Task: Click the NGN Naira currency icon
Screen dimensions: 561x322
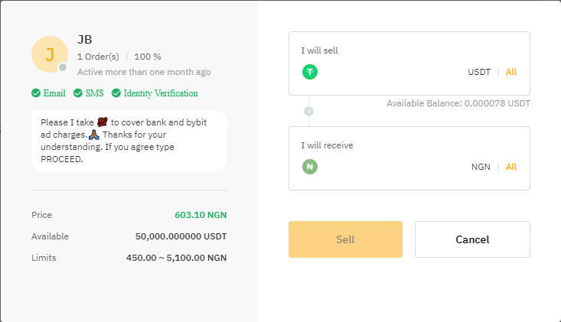Action: point(310,167)
